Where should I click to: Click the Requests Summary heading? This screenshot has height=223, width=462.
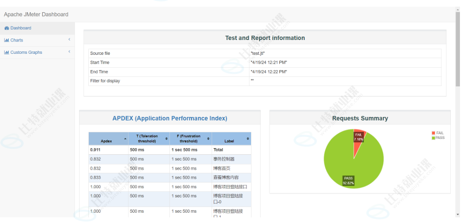[x=360, y=118]
